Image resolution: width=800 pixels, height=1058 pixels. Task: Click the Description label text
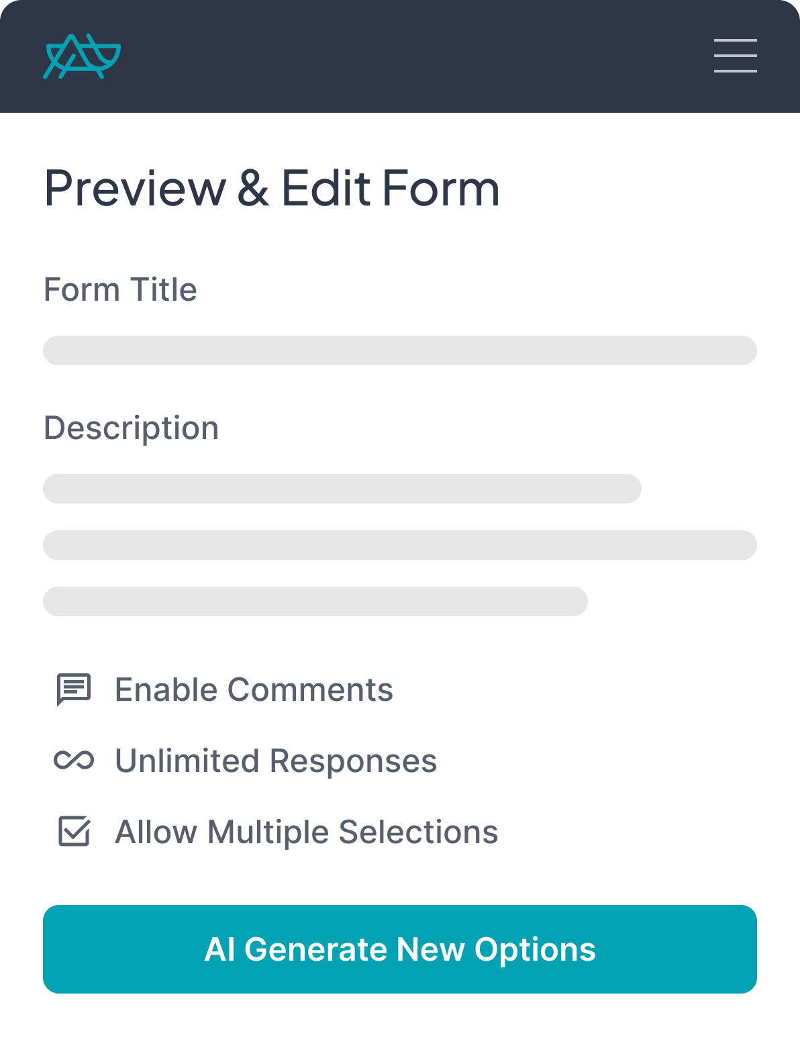tap(132, 428)
